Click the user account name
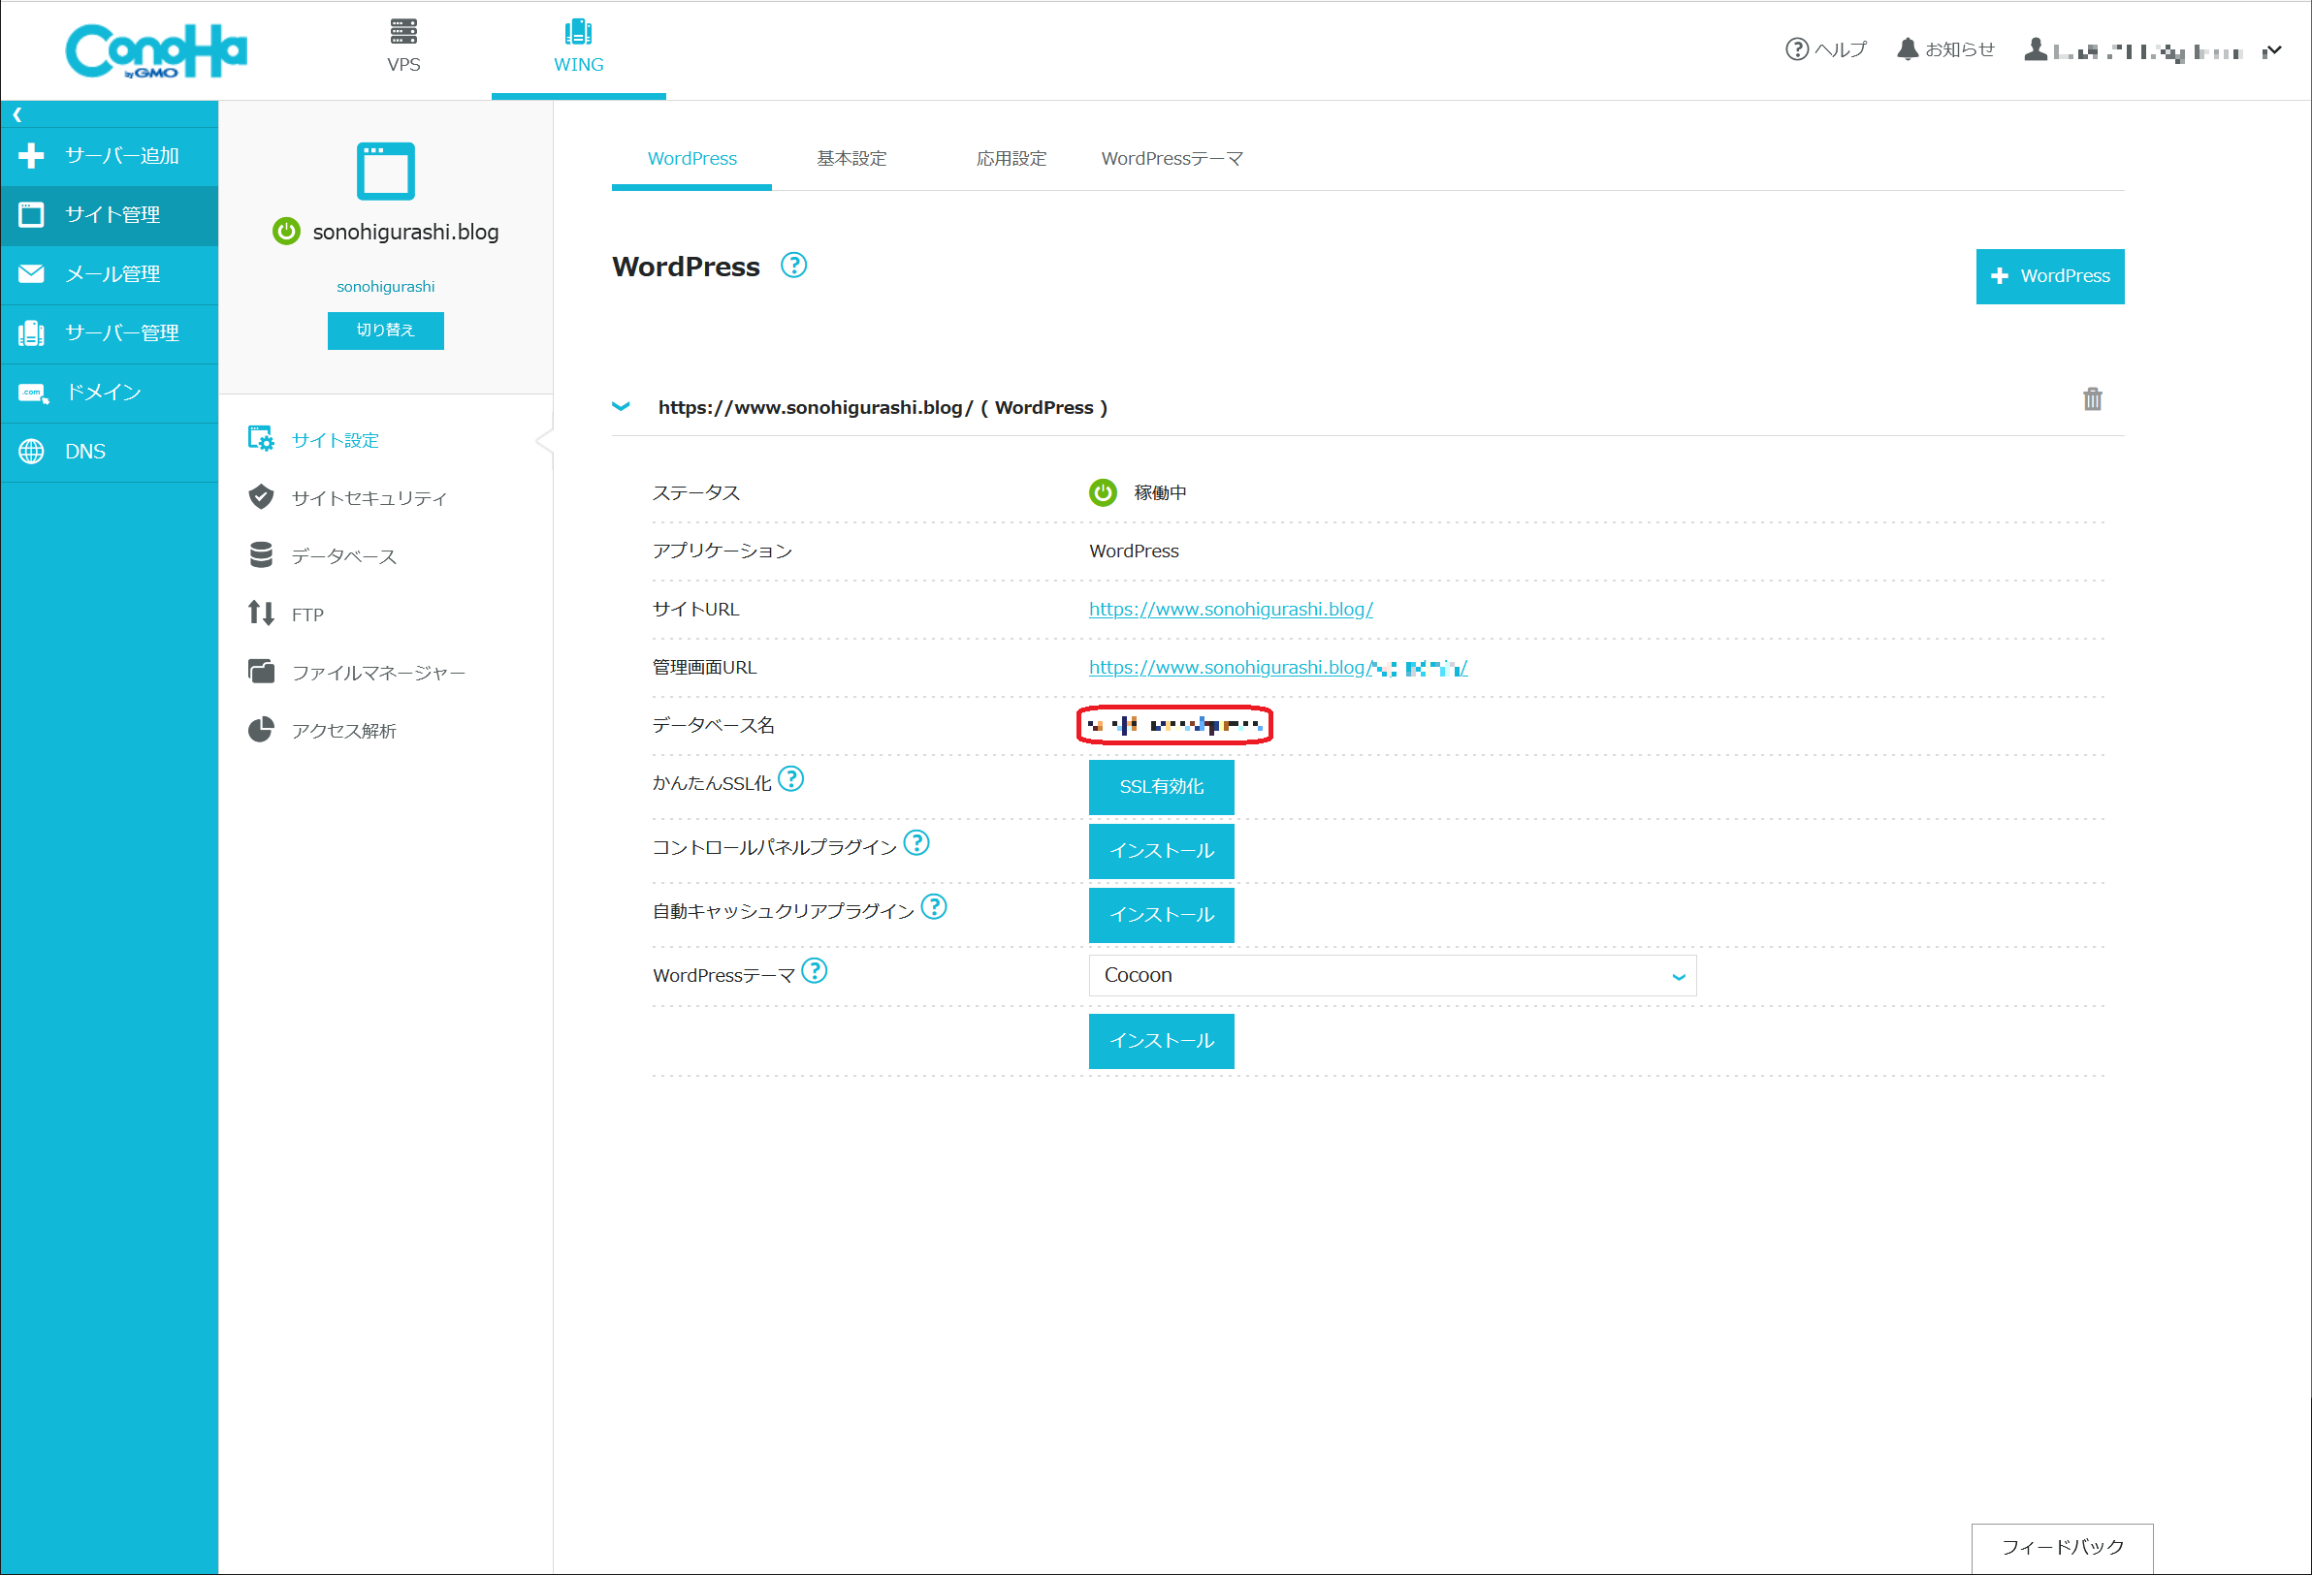This screenshot has width=2312, height=1575. click(2147, 50)
